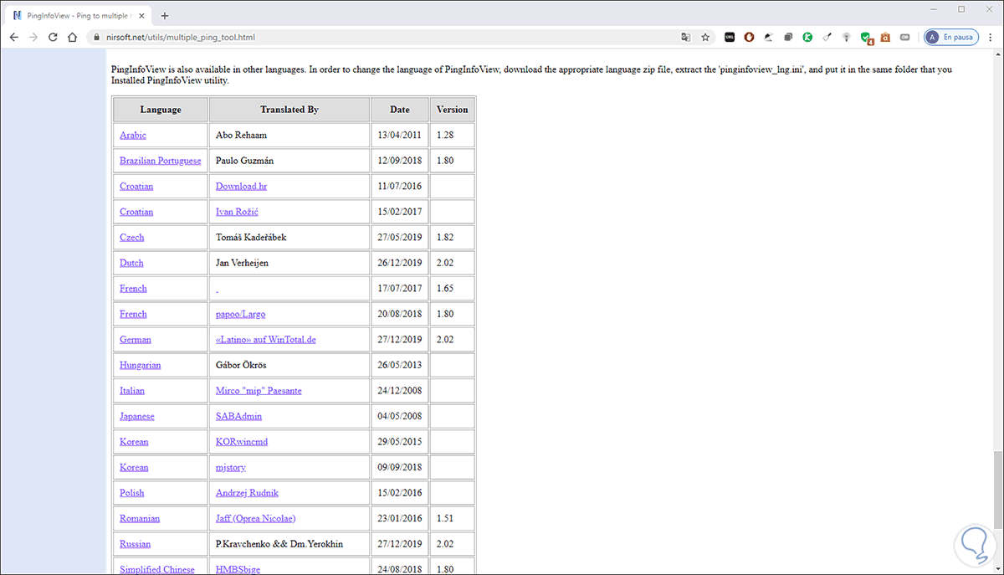
Task: Go back to the previous page
Action: pyautogui.click(x=13, y=37)
